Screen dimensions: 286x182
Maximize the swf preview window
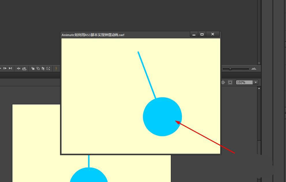(202, 34)
